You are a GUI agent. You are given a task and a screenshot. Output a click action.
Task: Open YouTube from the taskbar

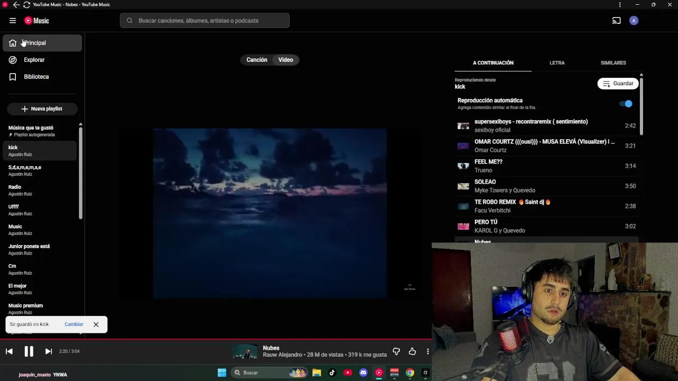click(347, 373)
